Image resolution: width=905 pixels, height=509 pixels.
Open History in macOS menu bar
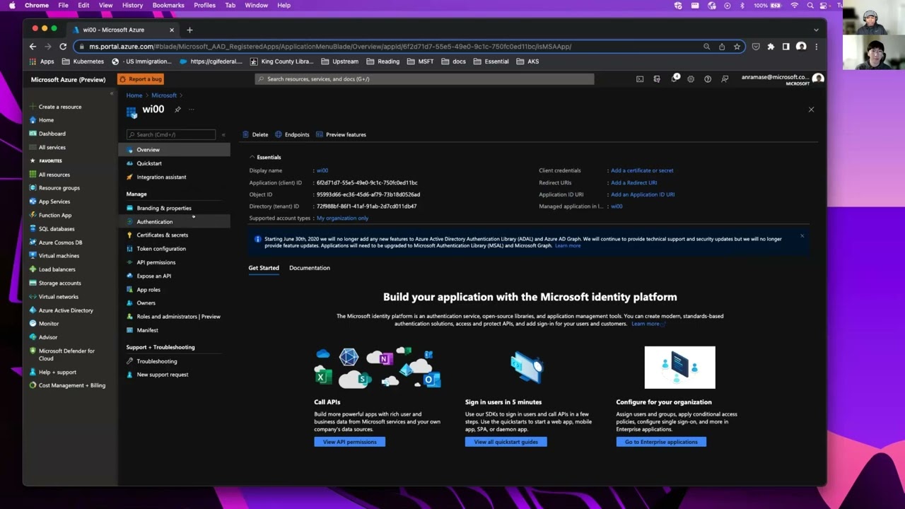point(132,5)
